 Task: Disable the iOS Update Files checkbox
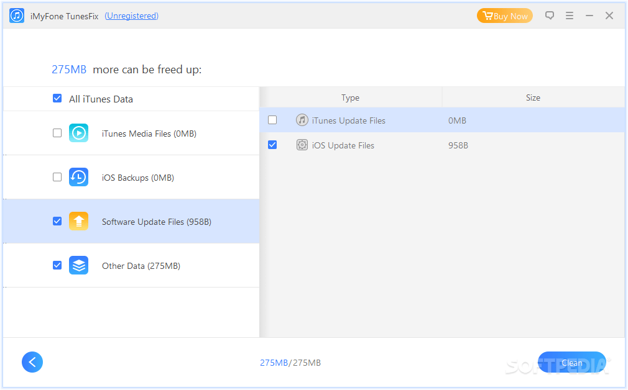click(272, 145)
